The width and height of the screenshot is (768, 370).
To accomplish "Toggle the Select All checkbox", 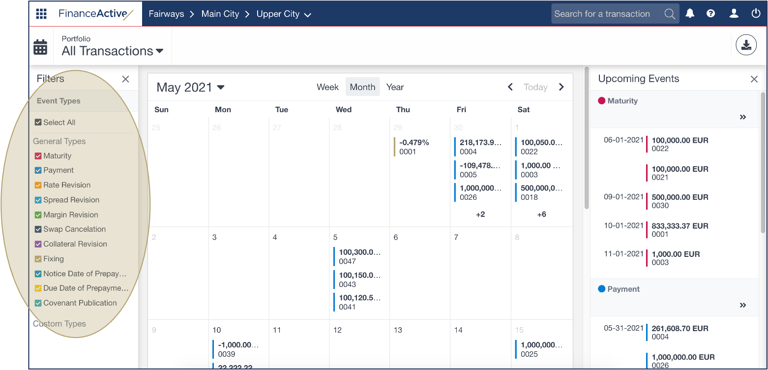I will click(38, 123).
